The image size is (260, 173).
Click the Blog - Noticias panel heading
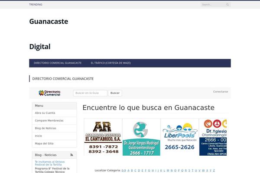(x=45, y=155)
